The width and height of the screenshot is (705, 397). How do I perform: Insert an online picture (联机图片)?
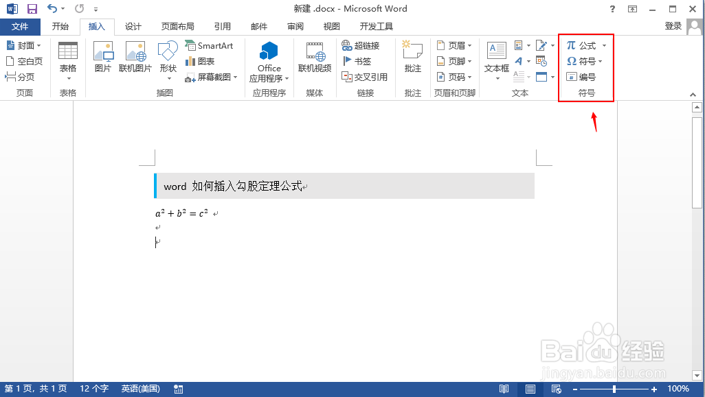click(135, 56)
